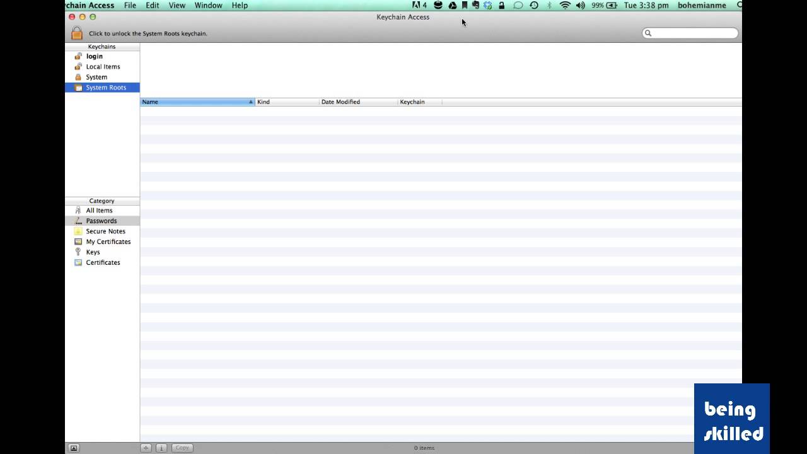807x454 pixels.
Task: Click the round black menu bar icon
Action: coord(438,5)
